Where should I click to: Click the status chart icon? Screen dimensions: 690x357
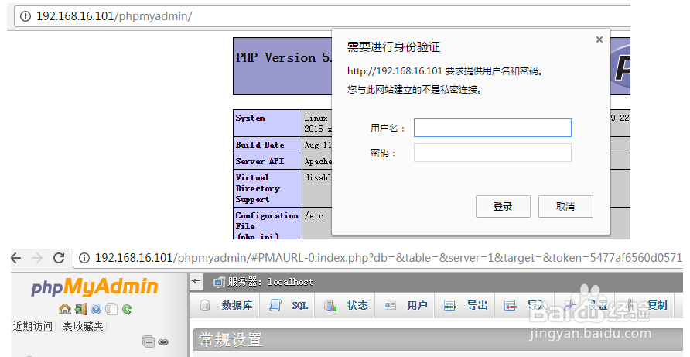tap(330, 305)
